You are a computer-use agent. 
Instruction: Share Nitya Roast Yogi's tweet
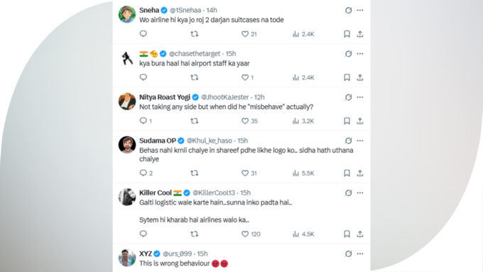pyautogui.click(x=360, y=121)
